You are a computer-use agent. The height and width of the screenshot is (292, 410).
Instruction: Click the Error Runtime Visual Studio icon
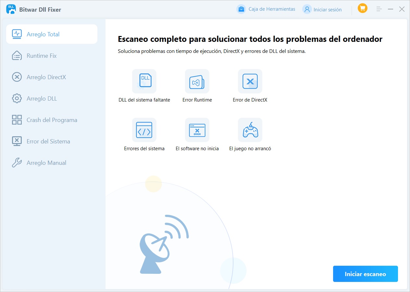tap(197, 81)
